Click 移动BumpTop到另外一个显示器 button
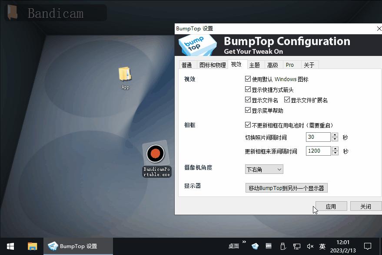Screen dimensions: 382x255 tap(287, 187)
